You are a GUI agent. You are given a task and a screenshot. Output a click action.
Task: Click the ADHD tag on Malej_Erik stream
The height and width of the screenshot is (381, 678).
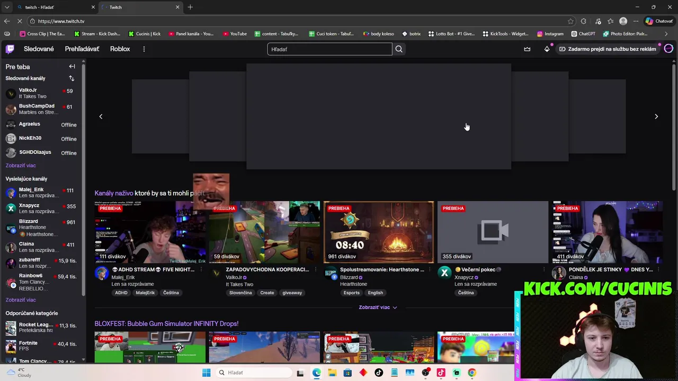click(121, 293)
